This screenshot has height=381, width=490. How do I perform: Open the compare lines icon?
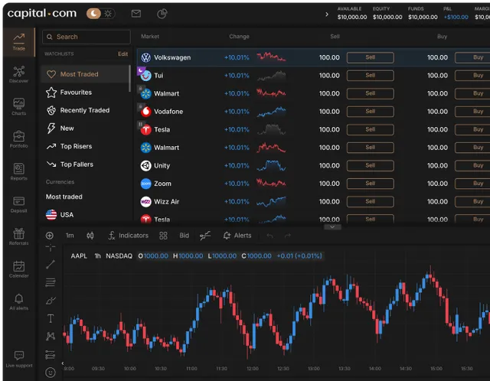pos(205,236)
